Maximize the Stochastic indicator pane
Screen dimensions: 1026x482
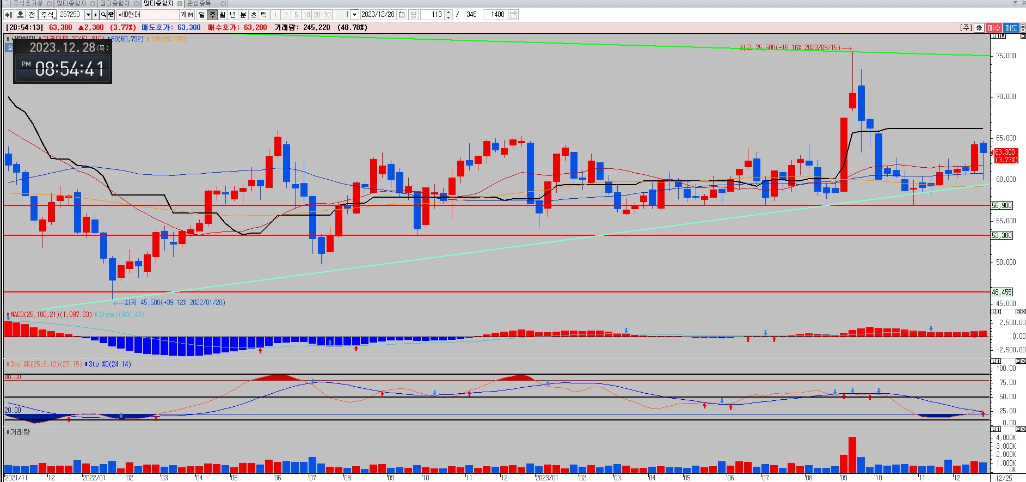1018,361
